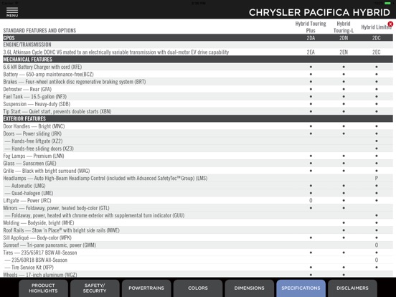Click the Chrysler Pacifica Hybrid title
The width and height of the screenshot is (396, 297).
(x=319, y=12)
